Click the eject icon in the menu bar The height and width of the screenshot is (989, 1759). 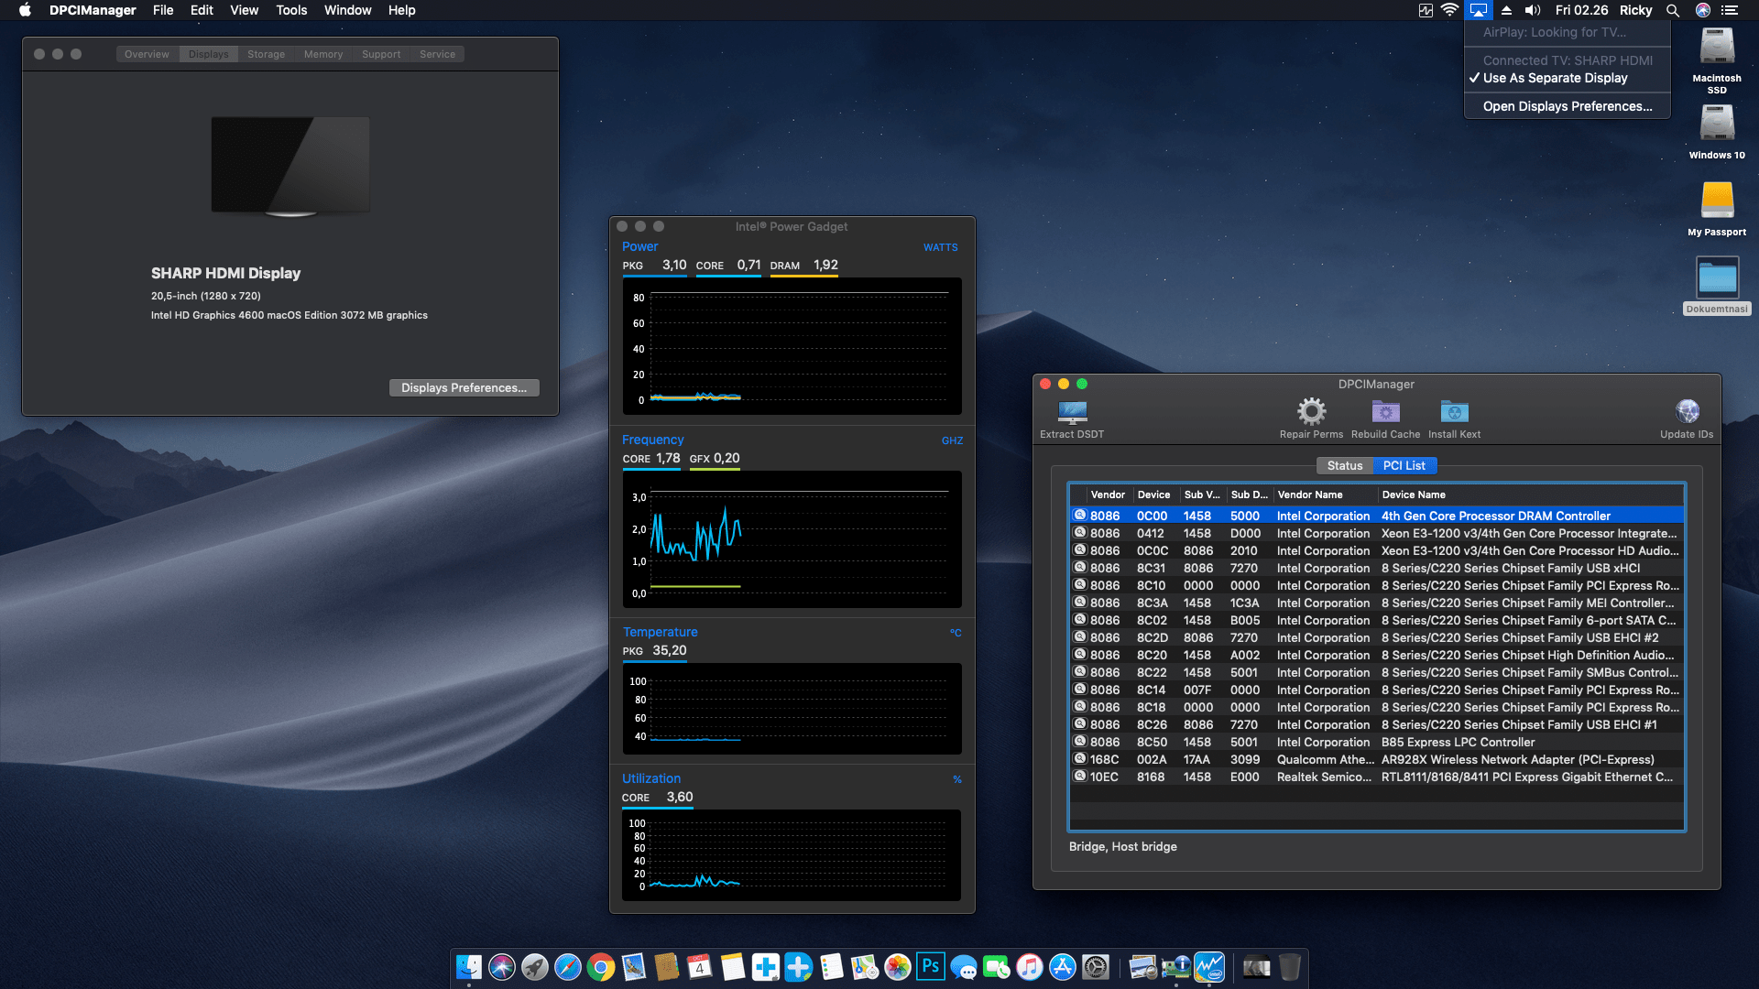tap(1506, 10)
